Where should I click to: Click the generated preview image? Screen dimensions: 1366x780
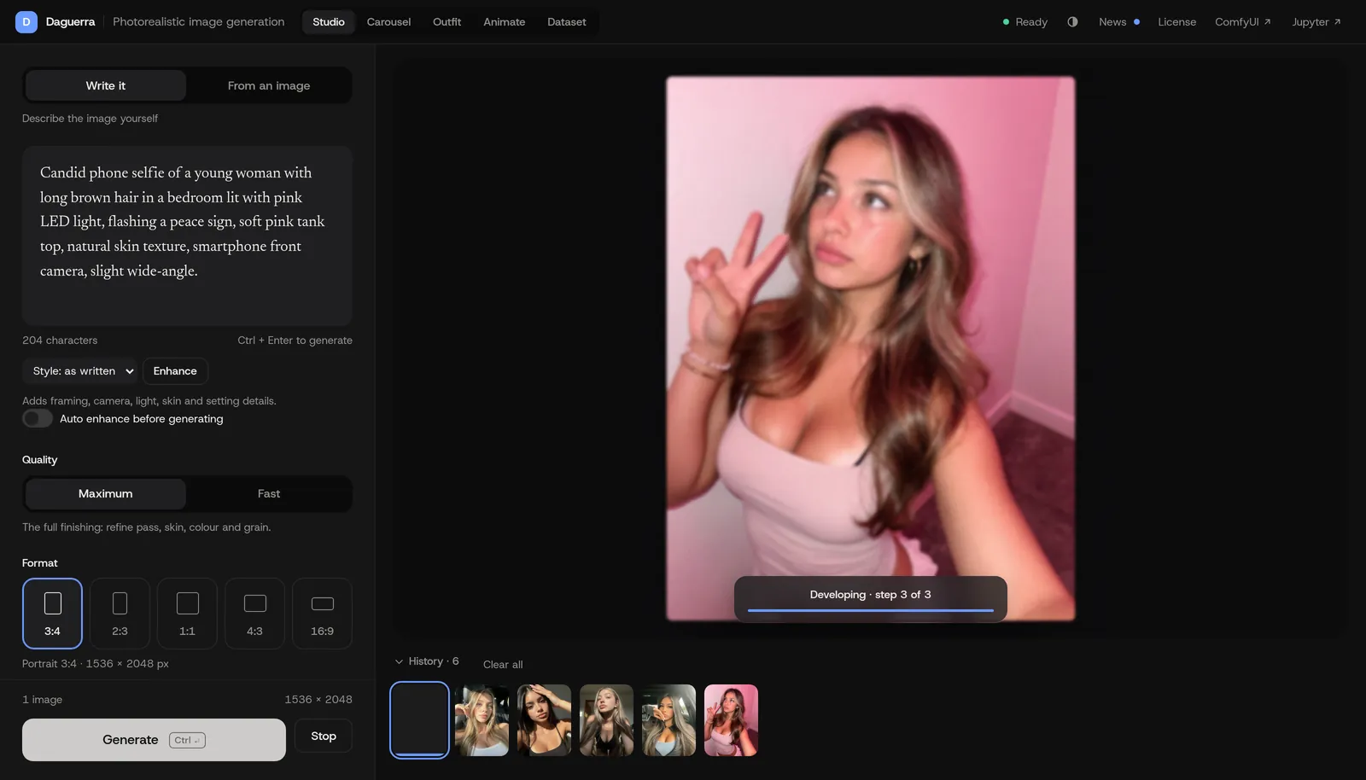871,348
